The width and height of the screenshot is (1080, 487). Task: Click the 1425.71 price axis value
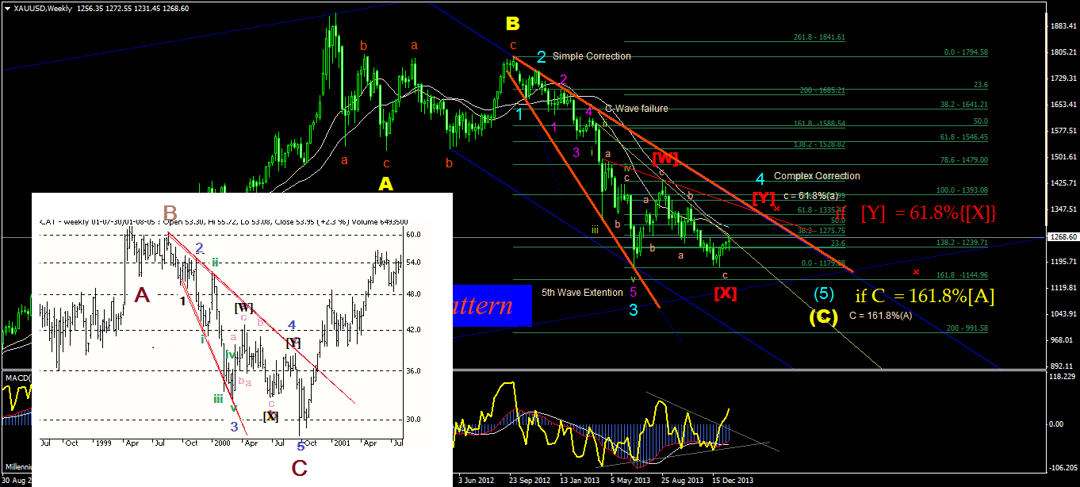click(x=1062, y=183)
